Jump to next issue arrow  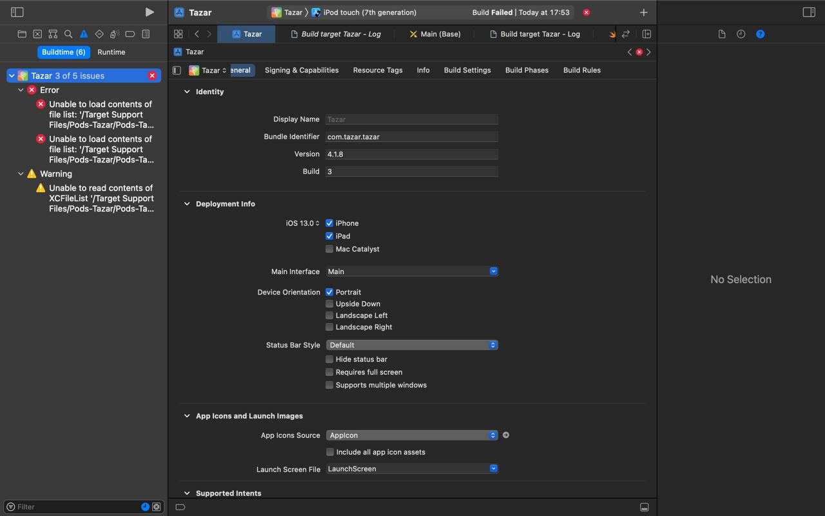coord(648,52)
